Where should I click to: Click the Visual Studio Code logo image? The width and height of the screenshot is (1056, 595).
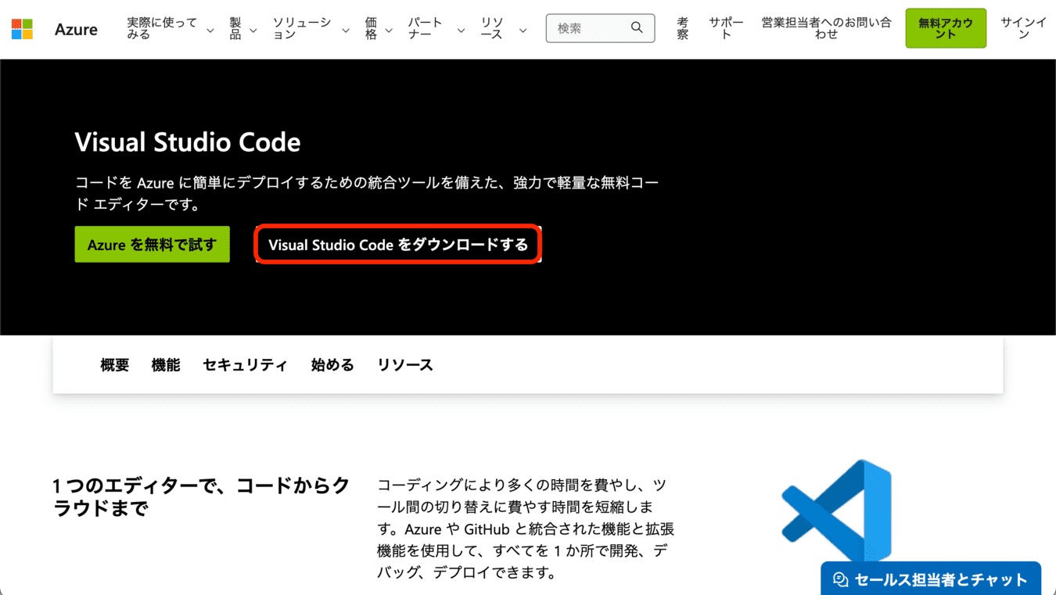[836, 510]
